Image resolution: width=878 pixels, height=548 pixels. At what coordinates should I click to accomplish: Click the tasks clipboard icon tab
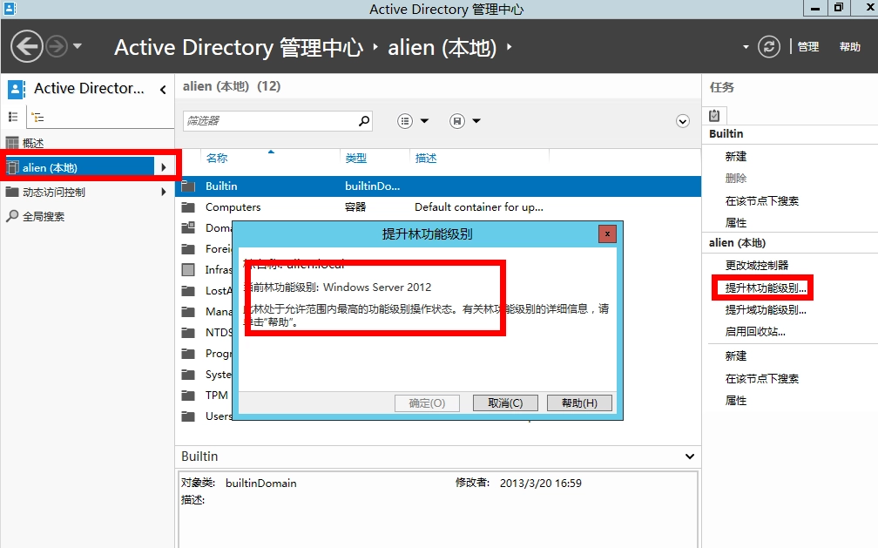[x=714, y=115]
